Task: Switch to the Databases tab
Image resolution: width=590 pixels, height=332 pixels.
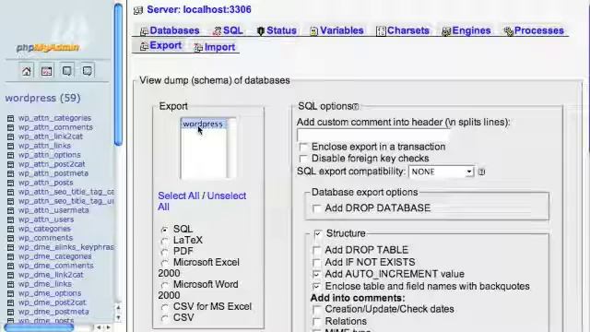Action: pyautogui.click(x=170, y=30)
